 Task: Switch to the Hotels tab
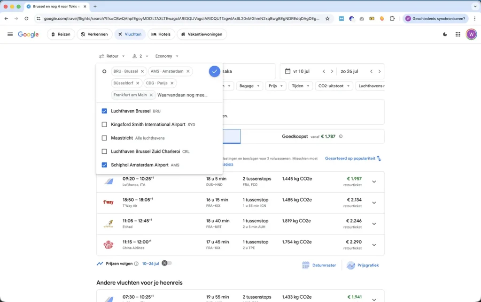tap(161, 34)
